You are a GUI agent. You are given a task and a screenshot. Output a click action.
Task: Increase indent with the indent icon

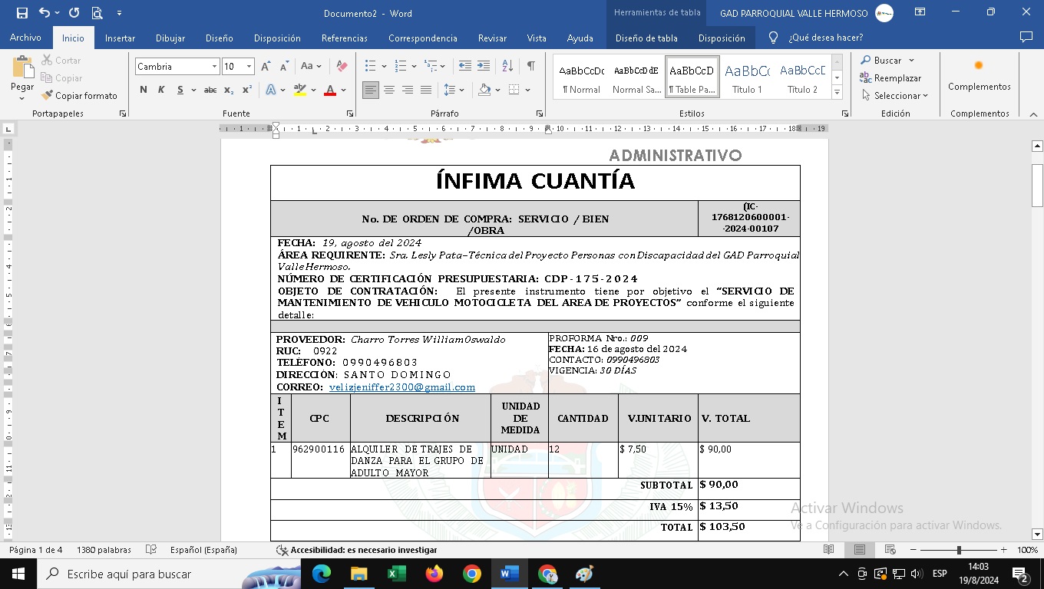(x=483, y=67)
